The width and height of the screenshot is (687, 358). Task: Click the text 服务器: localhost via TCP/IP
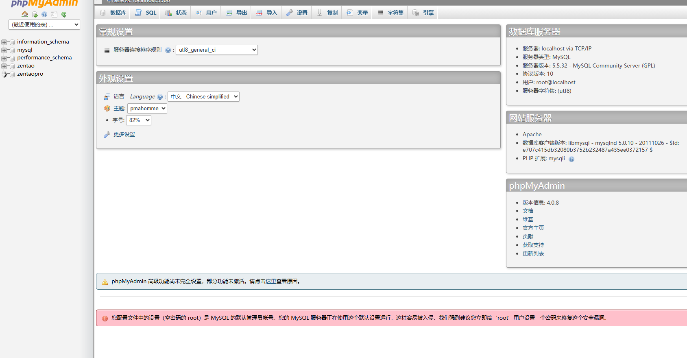(x=557, y=48)
